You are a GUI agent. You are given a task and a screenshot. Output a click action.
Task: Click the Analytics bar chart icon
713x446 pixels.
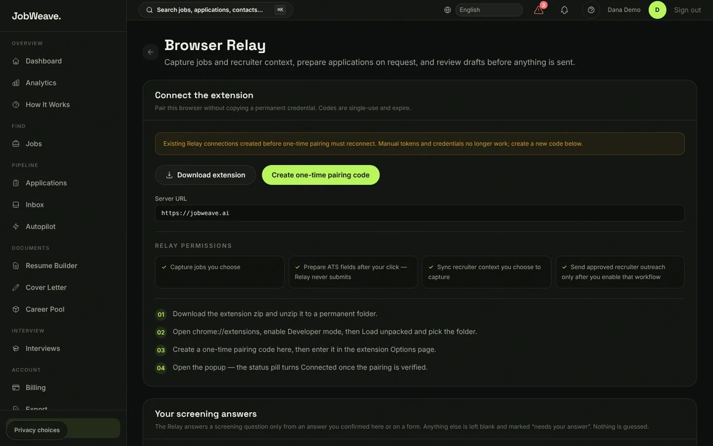[16, 83]
